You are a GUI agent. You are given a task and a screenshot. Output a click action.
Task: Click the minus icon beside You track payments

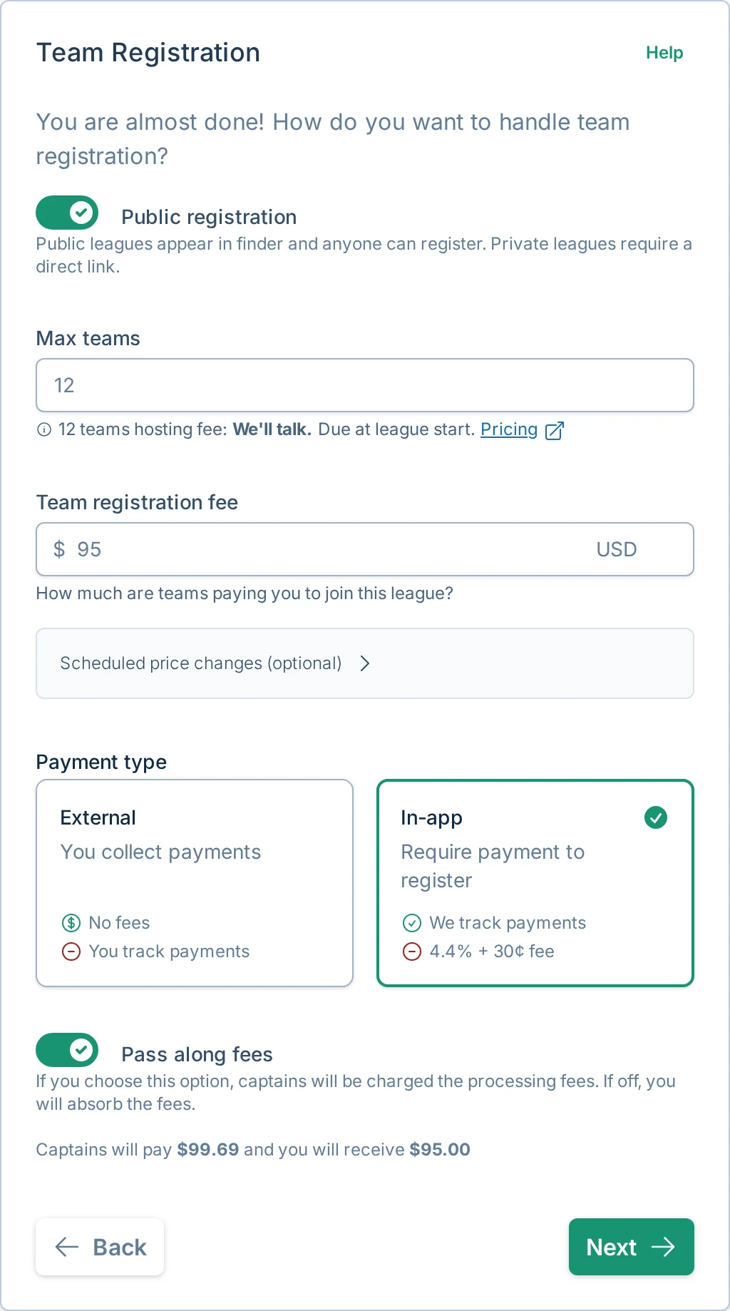pyautogui.click(x=71, y=951)
